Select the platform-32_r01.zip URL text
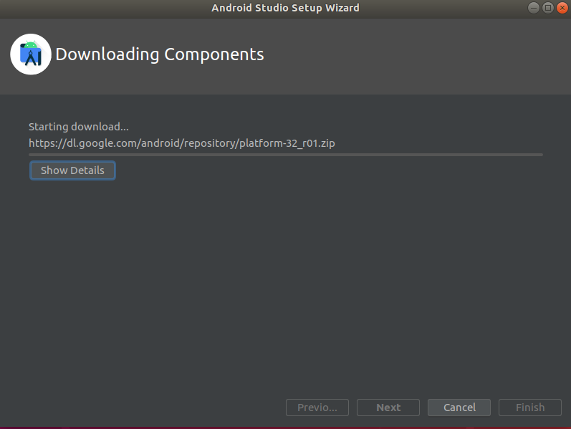Screen dimensions: 571x429 pos(182,143)
